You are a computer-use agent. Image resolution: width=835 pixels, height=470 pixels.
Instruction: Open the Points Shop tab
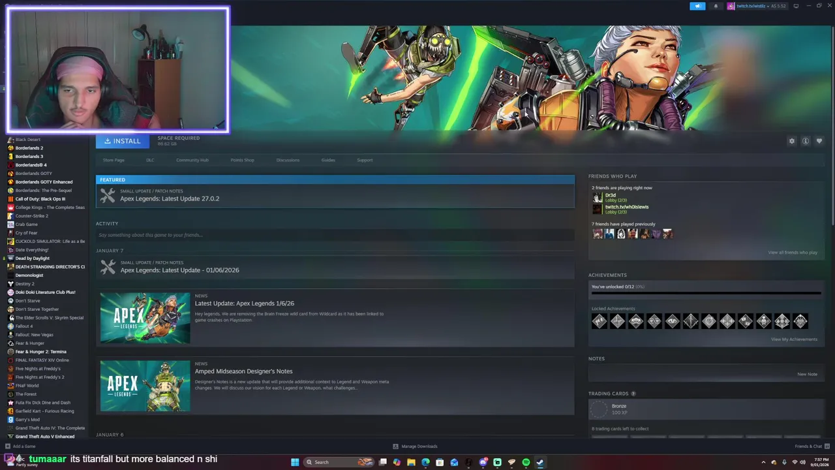pyautogui.click(x=242, y=160)
